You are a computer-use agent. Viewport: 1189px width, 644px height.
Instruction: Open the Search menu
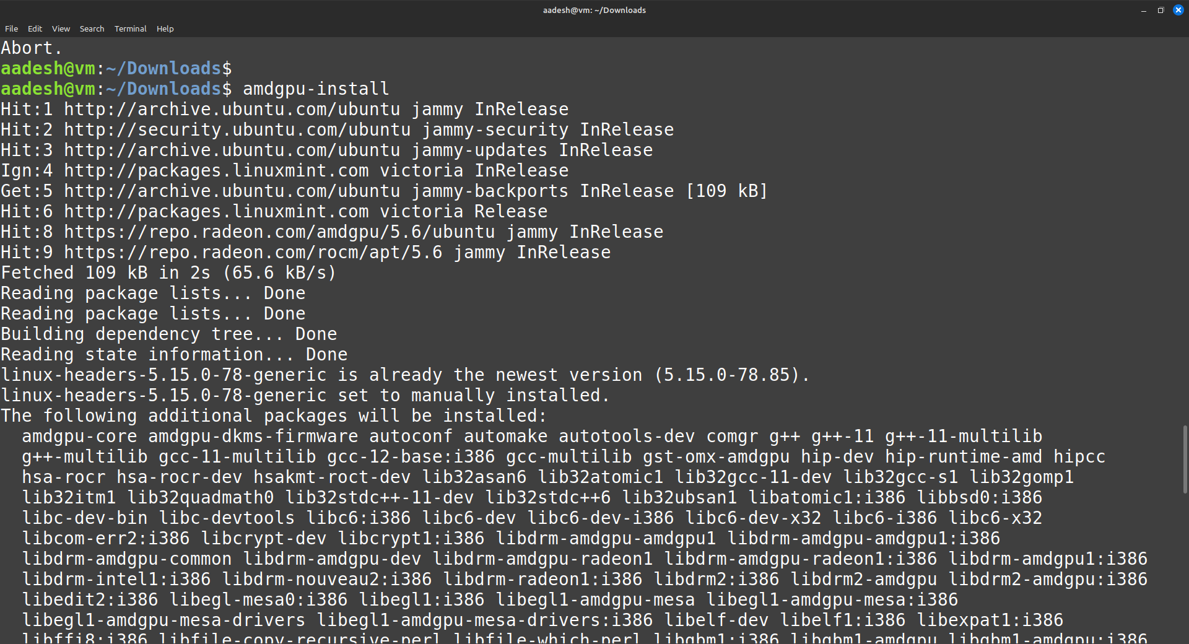[x=92, y=28]
